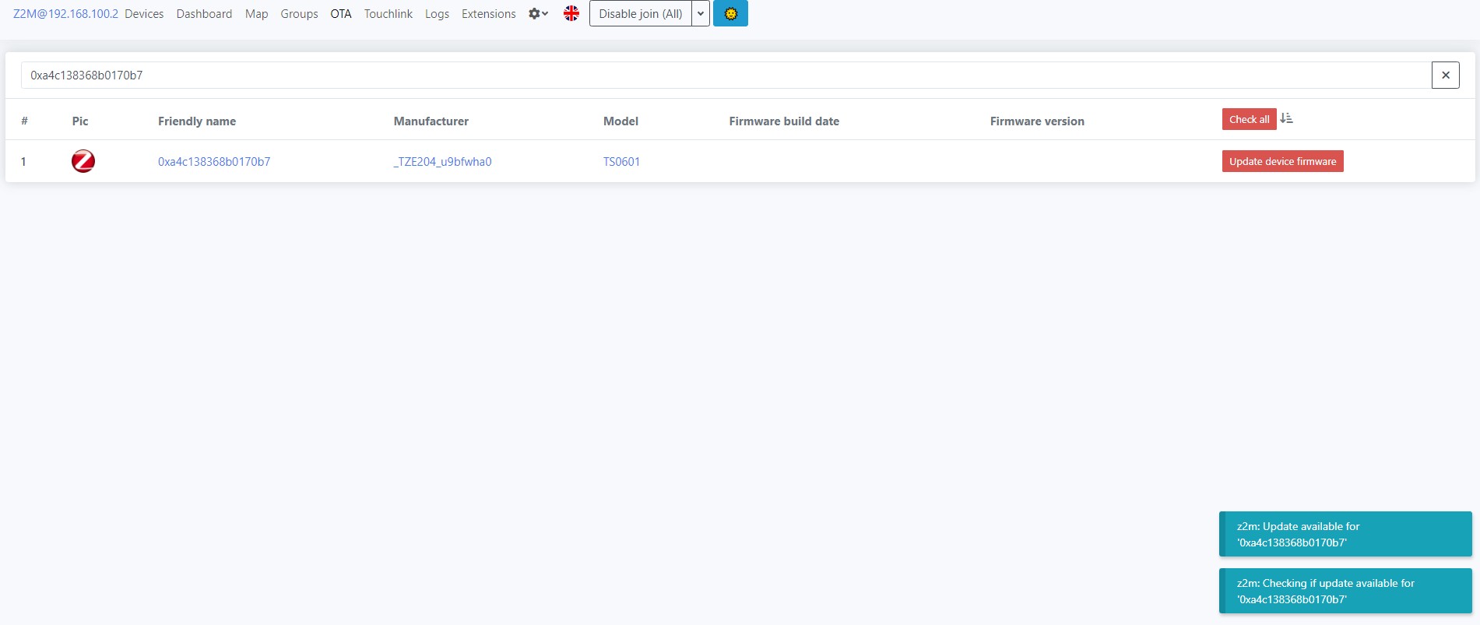This screenshot has height=625, width=1480.
Task: Sort devices using the sort icon
Action: pyautogui.click(x=1286, y=118)
